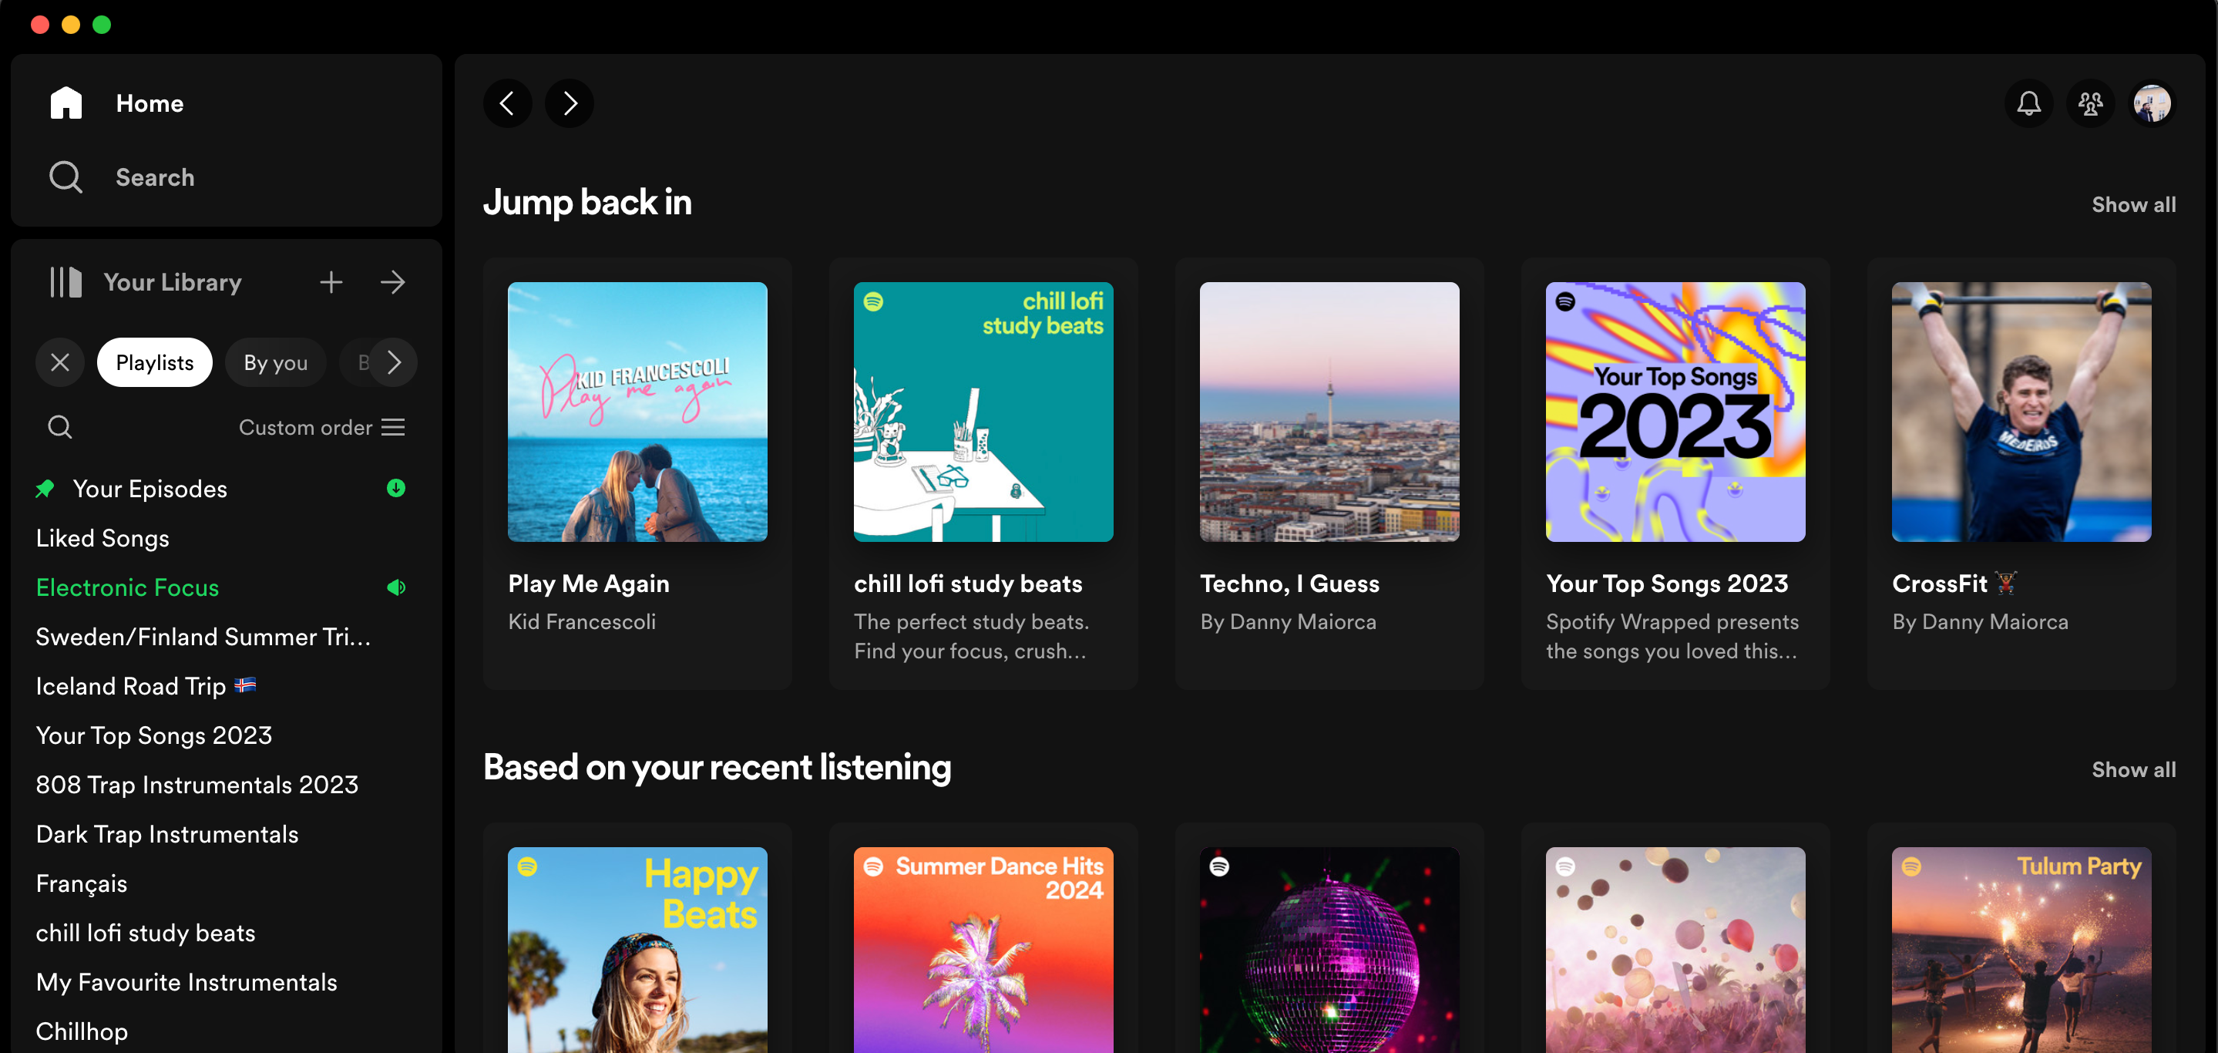Toggle the By you filter chip
The height and width of the screenshot is (1053, 2218).
(276, 362)
